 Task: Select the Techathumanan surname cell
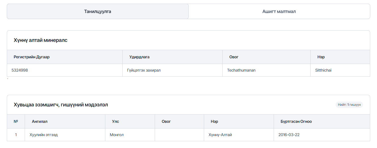point(266,70)
